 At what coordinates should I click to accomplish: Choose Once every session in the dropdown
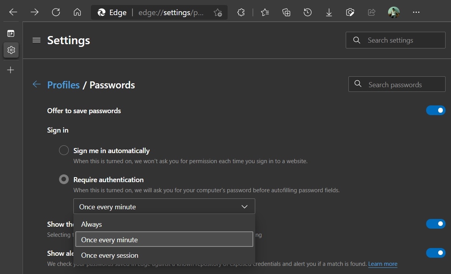(110, 255)
